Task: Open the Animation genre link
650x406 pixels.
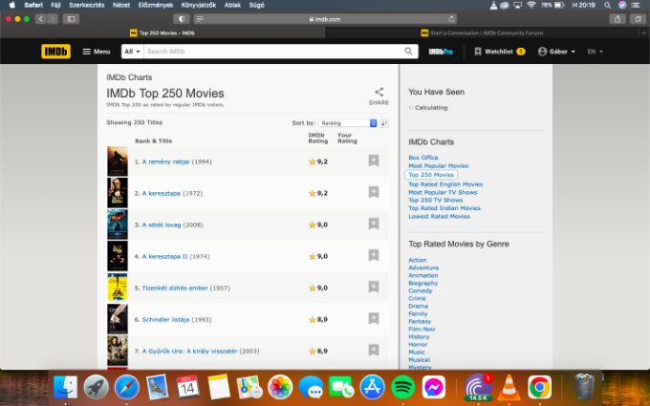Action: pos(422,275)
